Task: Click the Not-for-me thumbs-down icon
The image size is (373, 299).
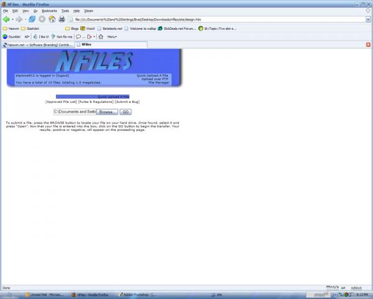Action: pyautogui.click(x=53, y=37)
